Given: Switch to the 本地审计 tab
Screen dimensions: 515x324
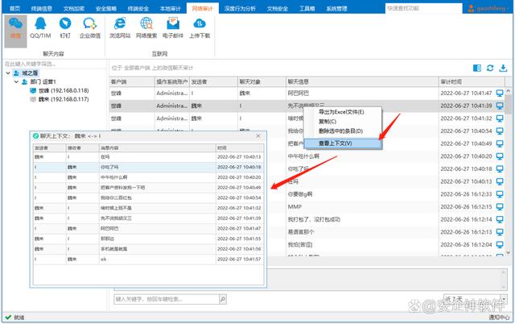Looking at the screenshot, I should click(170, 9).
